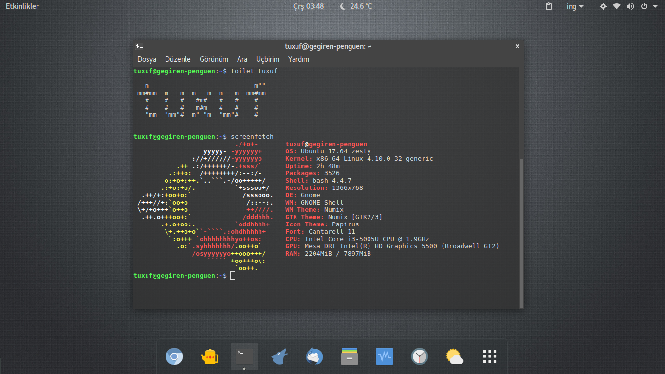
Task: Click the 'Shell: bash 4.4.7' line
Action: click(318, 181)
